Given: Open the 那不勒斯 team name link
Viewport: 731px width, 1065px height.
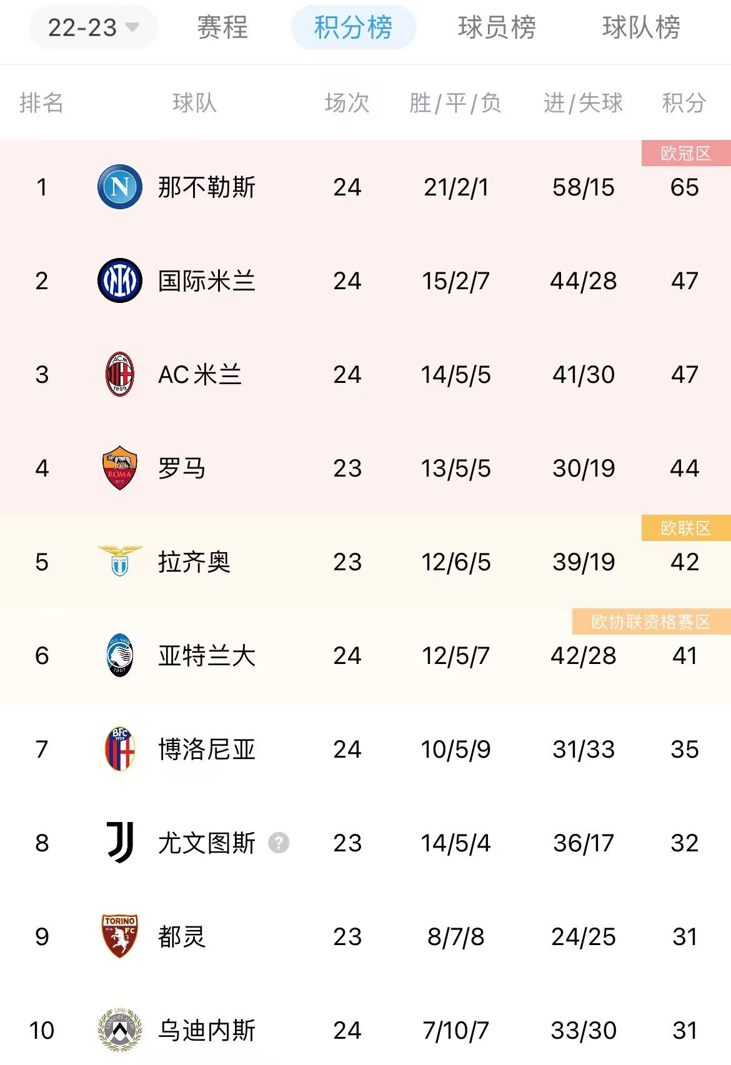Looking at the screenshot, I should tap(207, 187).
